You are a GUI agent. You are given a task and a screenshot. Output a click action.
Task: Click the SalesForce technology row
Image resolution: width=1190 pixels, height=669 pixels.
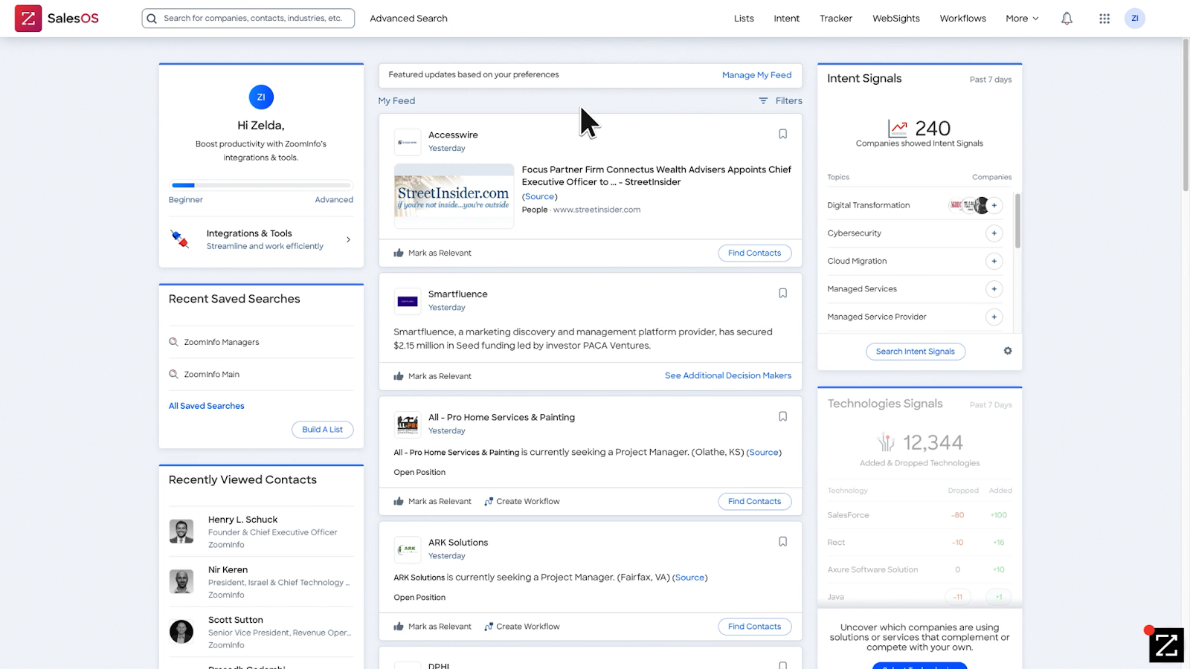point(919,515)
